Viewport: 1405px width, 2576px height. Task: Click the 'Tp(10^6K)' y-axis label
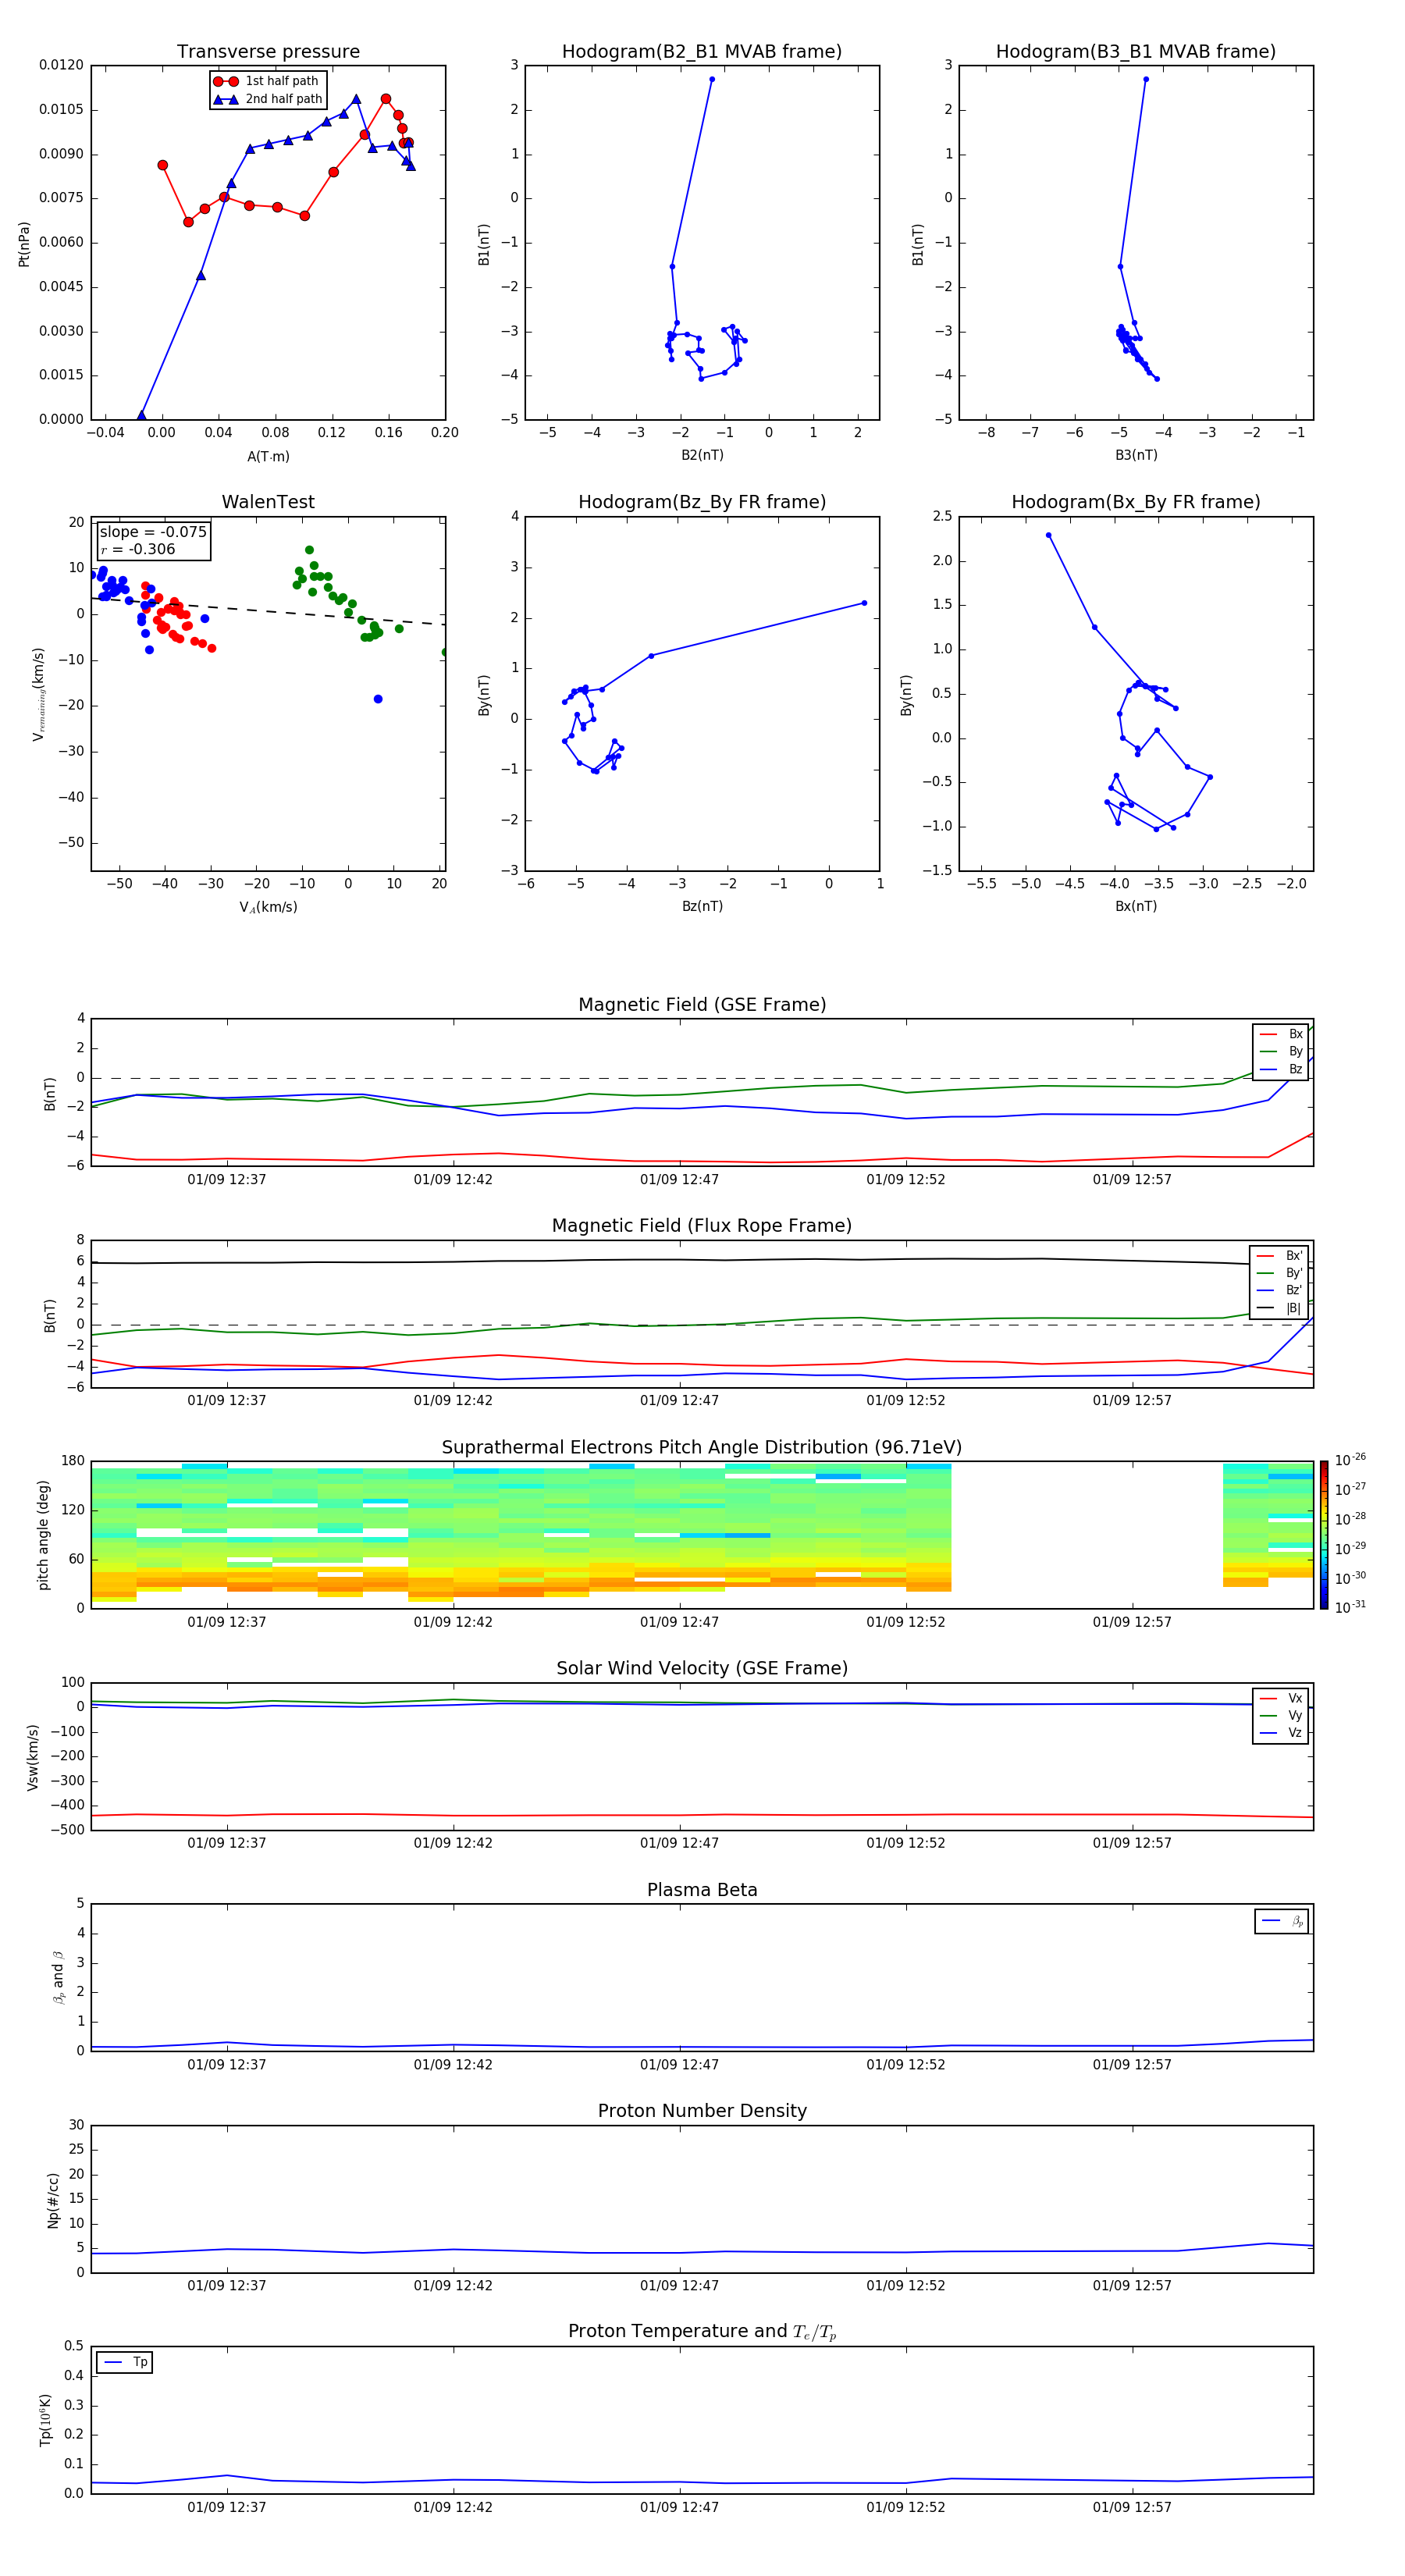pos(45,2420)
